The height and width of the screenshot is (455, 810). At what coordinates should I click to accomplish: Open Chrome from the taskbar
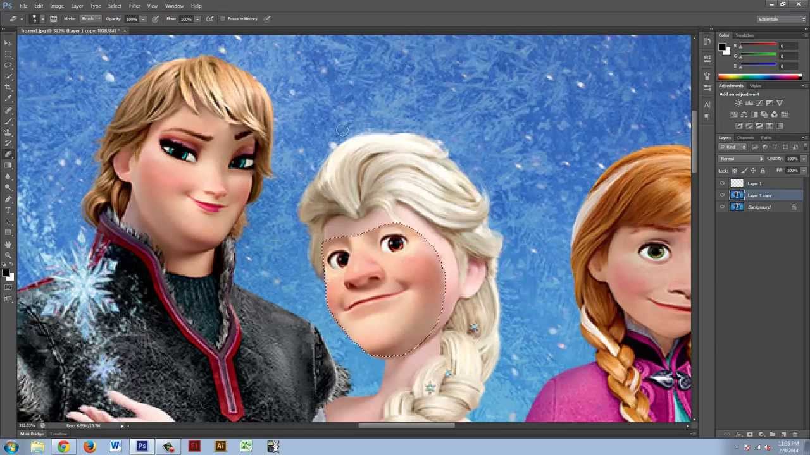pyautogui.click(x=63, y=447)
